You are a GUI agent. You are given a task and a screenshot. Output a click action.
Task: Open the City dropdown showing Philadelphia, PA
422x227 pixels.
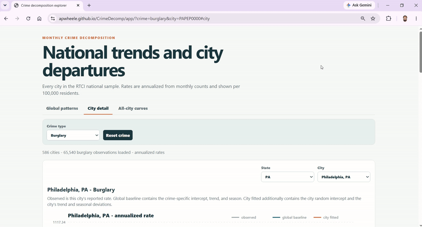tap(344, 177)
